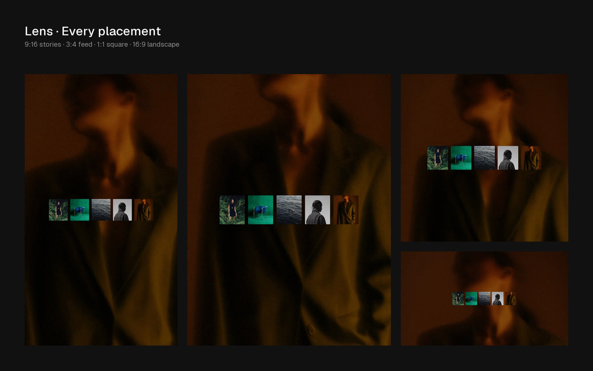Choose the grey back-view portrait in square card
The height and width of the screenshot is (371, 593).
pyautogui.click(x=508, y=158)
